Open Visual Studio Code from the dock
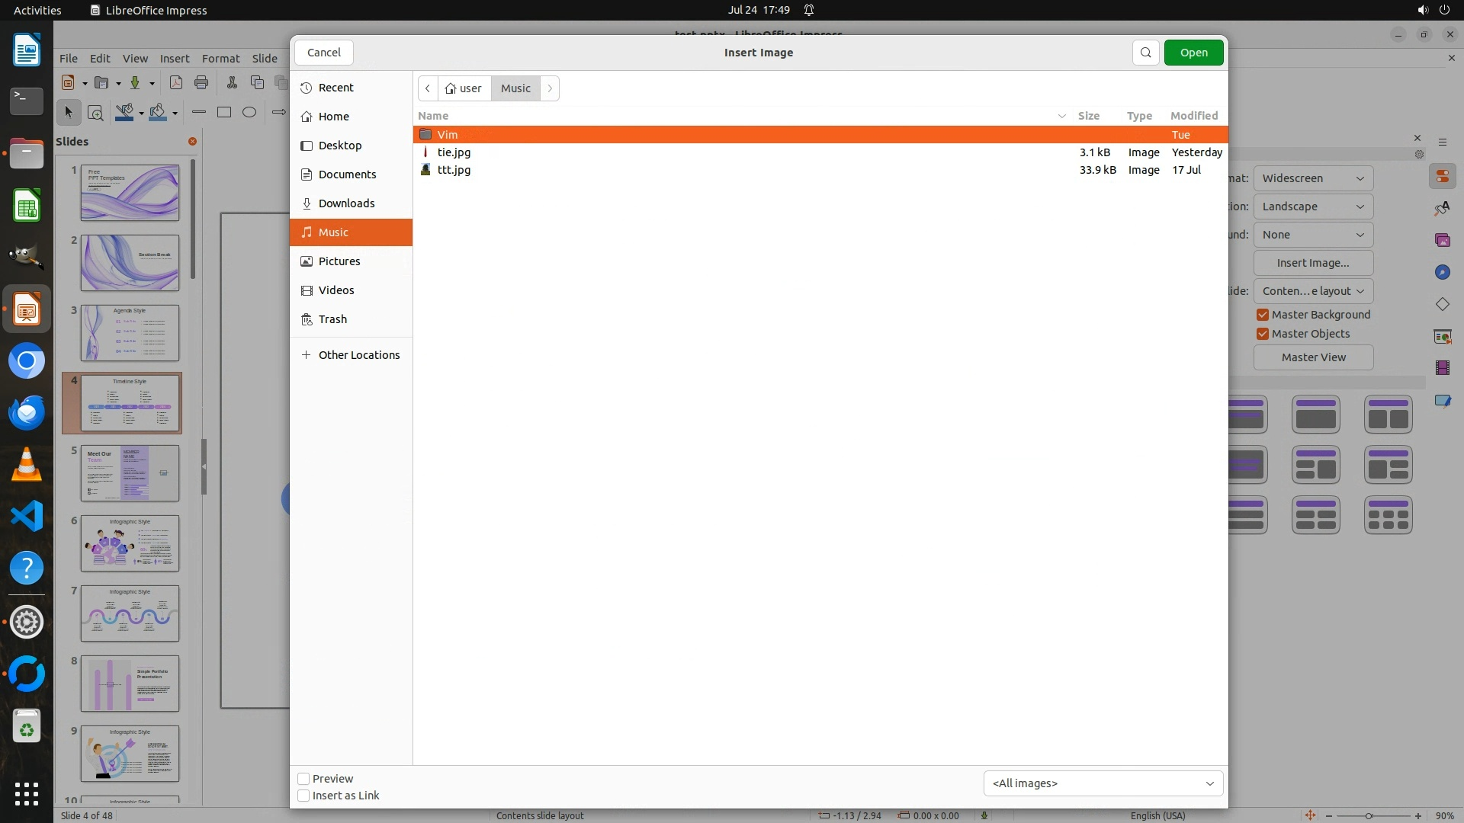1464x823 pixels. 27,517
